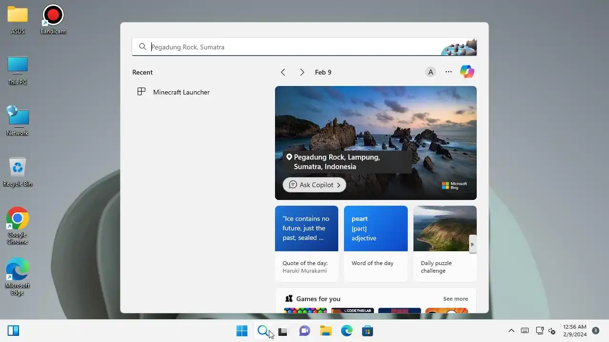Open File Explorer from taskbar
The image size is (609, 342).
[325, 331]
